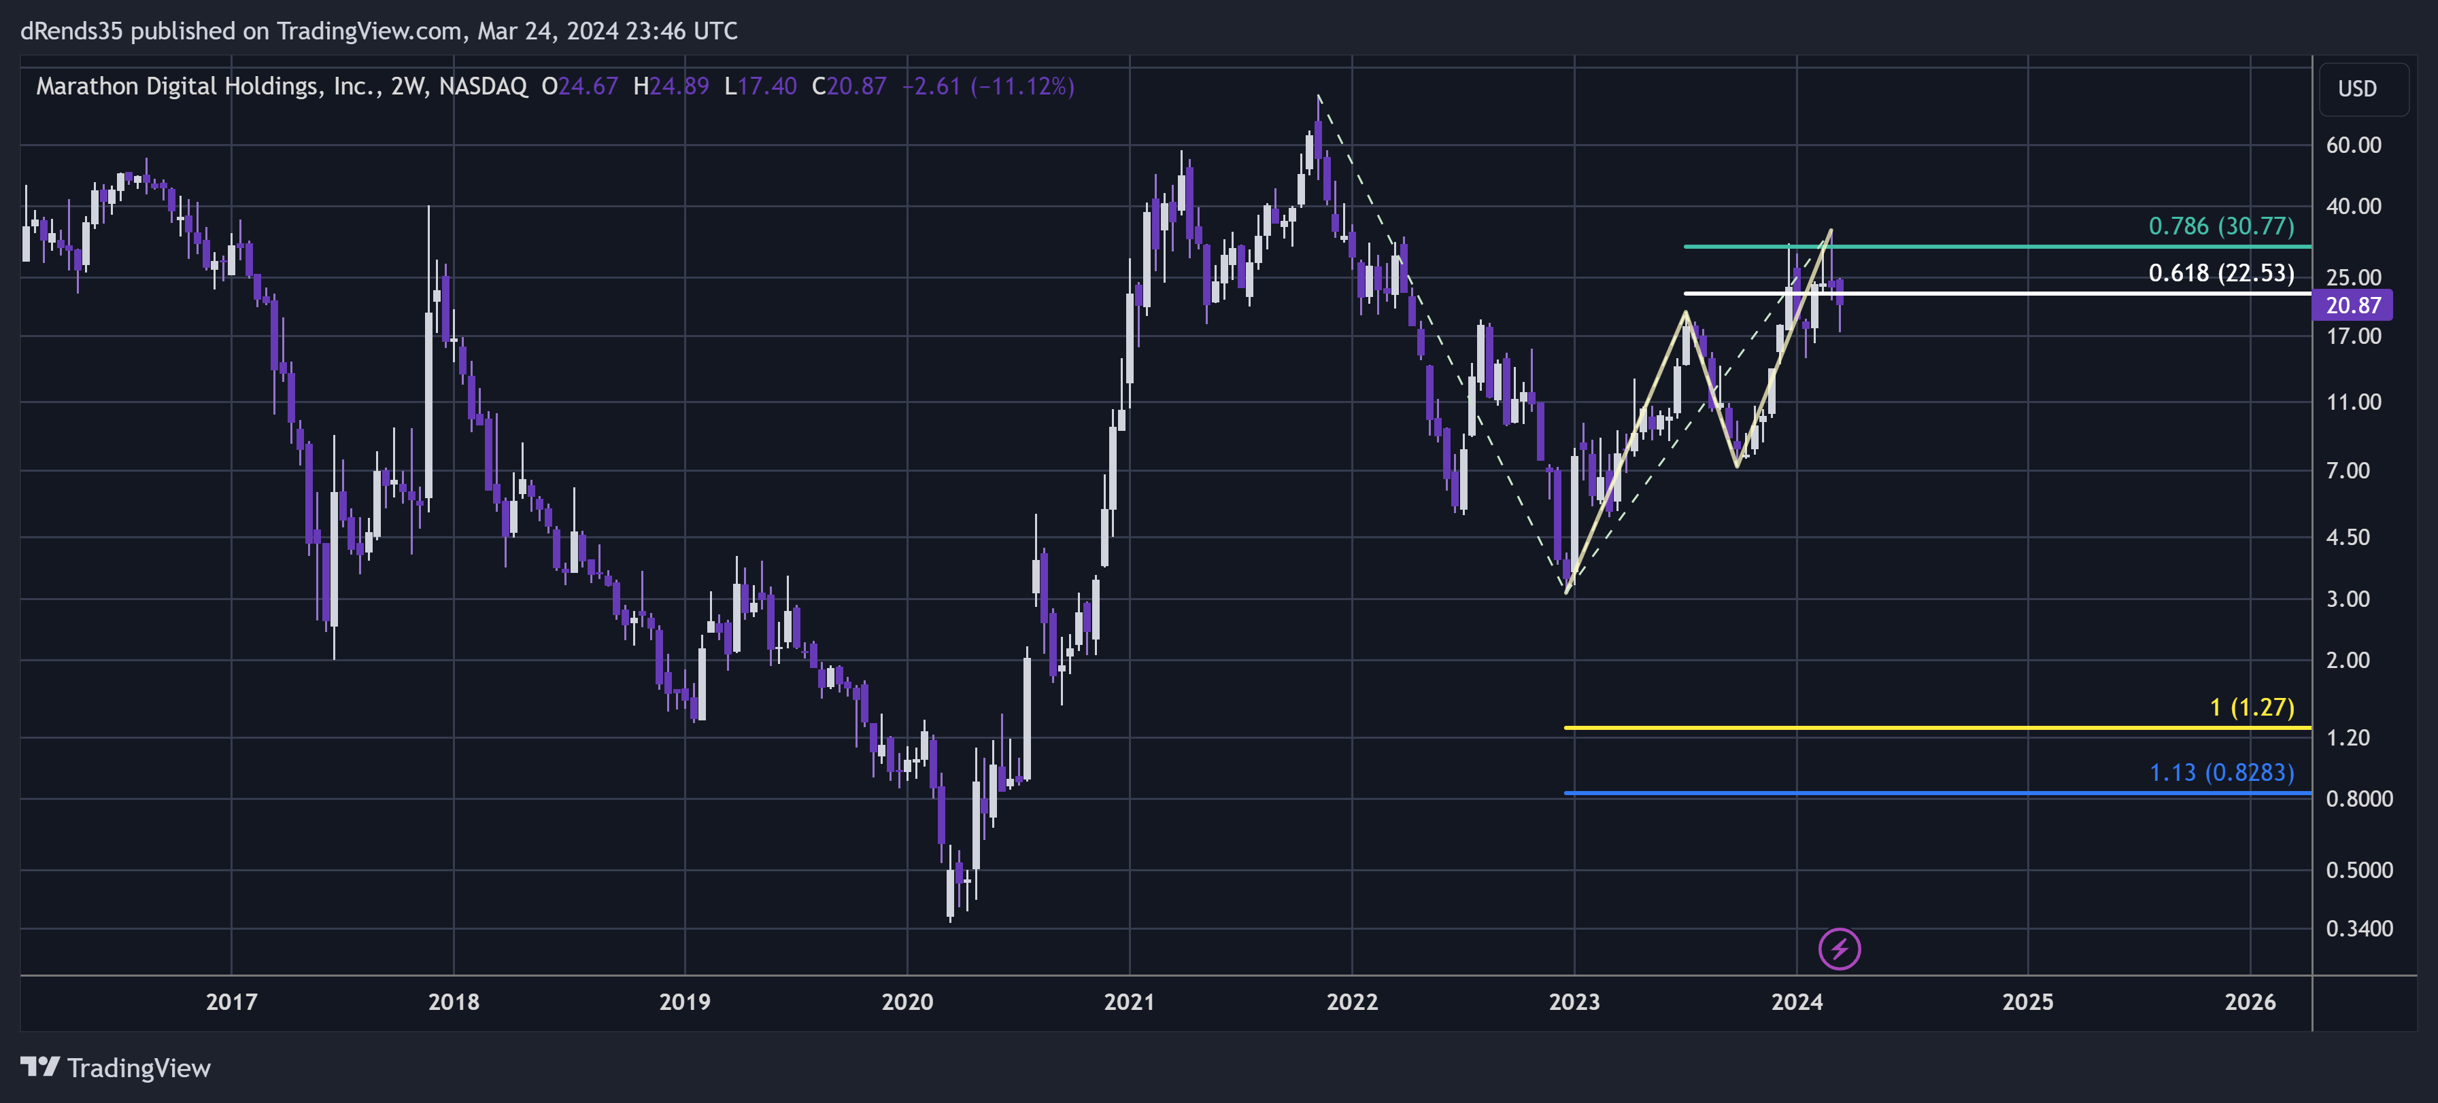This screenshot has width=2438, height=1103.
Task: Click the 2.00 price scale label
Action: pos(2347,661)
